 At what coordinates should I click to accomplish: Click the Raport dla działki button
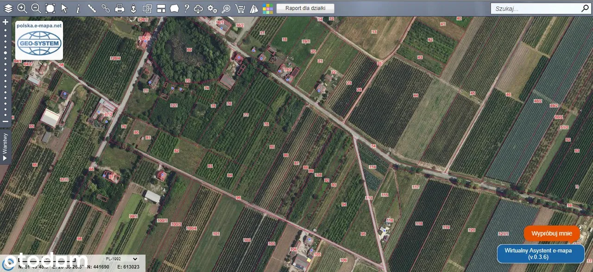tap(305, 8)
